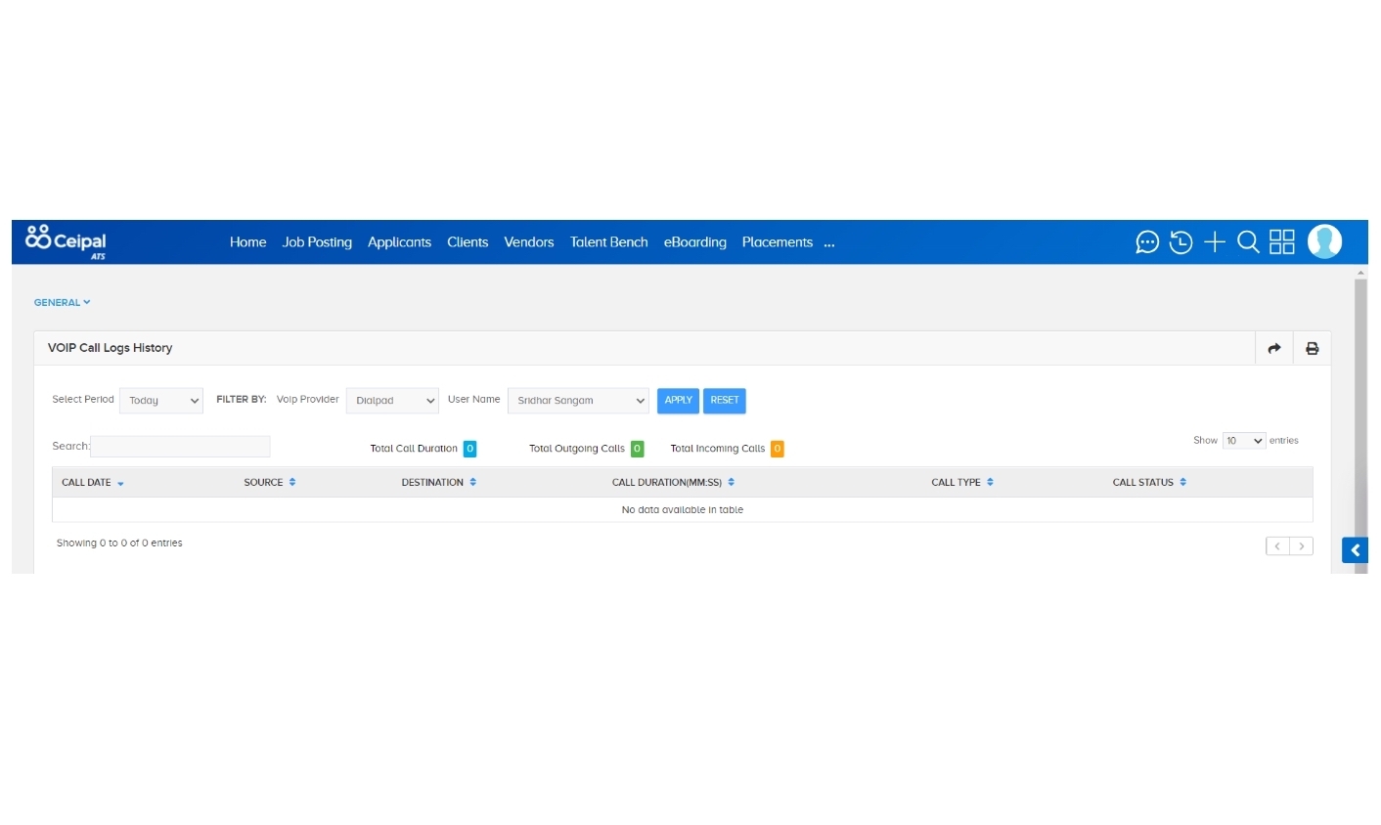Sort by Source column
This screenshot has height=825, width=1381.
point(270,483)
